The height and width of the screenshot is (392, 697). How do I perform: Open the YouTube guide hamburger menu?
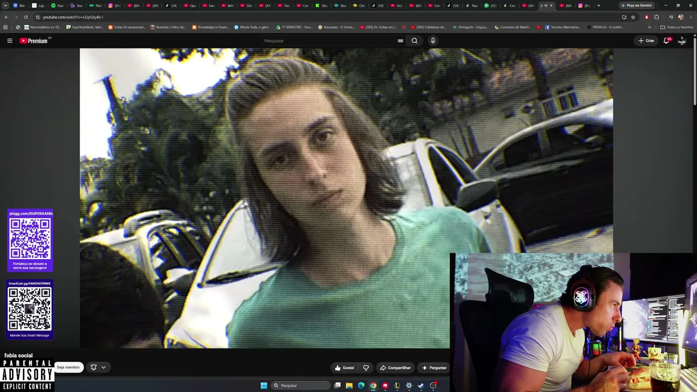tap(9, 40)
